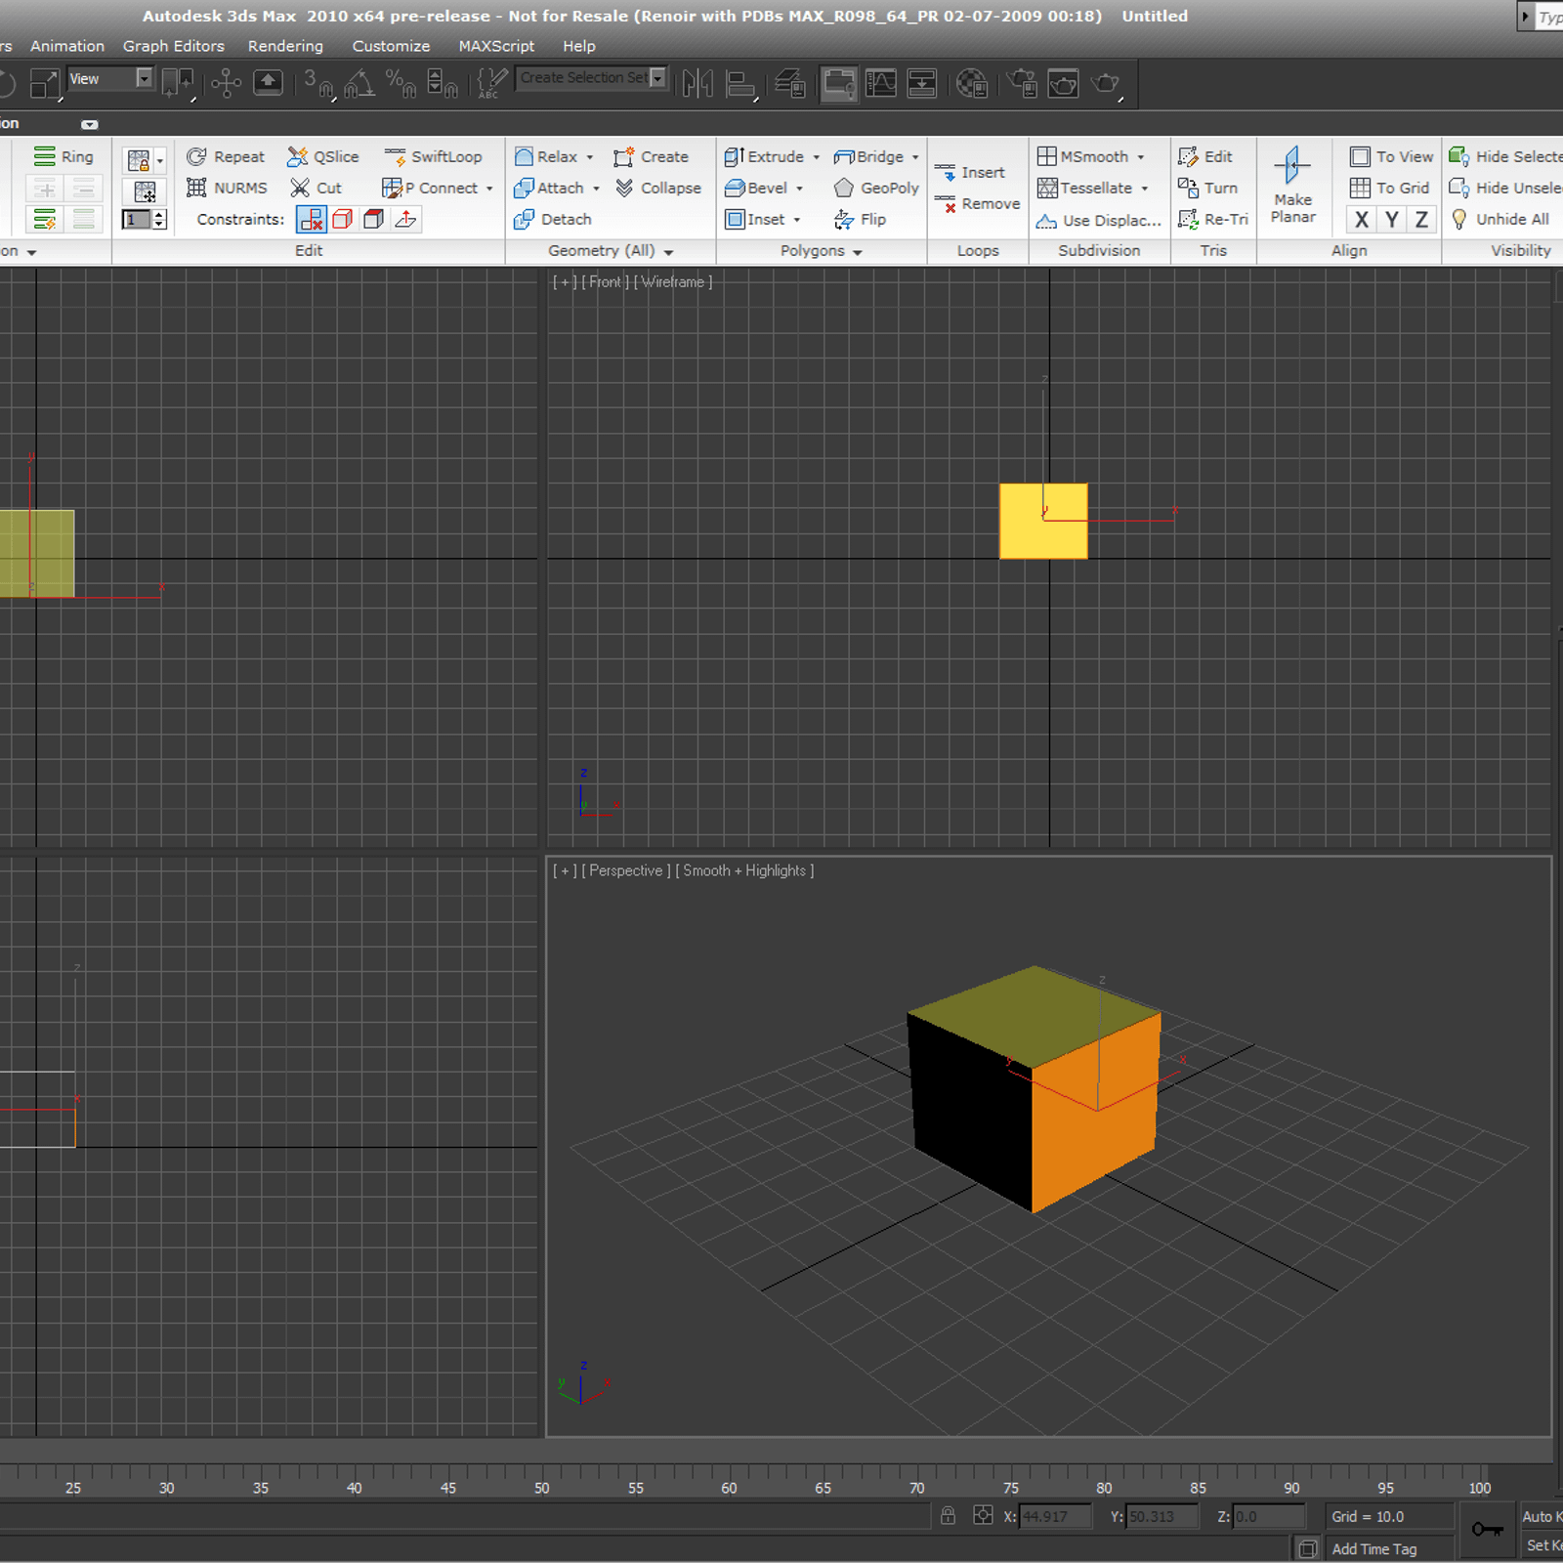This screenshot has height=1563, width=1563.
Task: Select the Constrain to Face option
Action: click(373, 219)
